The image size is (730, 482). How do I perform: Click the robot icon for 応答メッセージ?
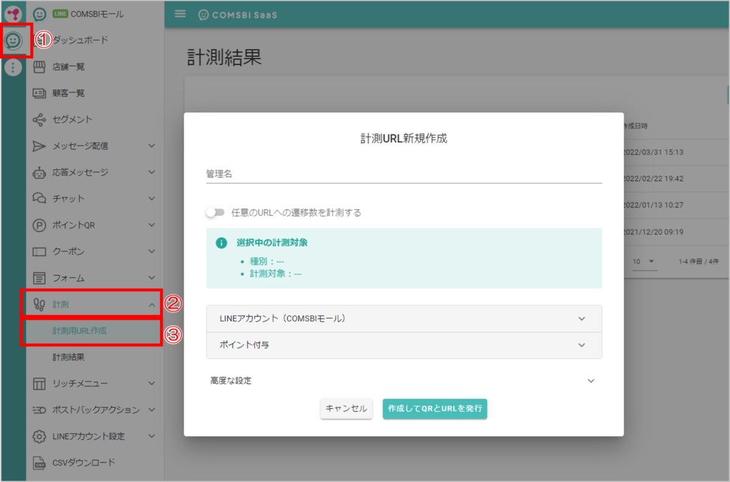pyautogui.click(x=40, y=173)
